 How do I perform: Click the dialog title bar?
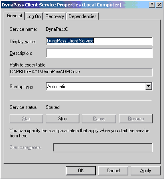75,5
